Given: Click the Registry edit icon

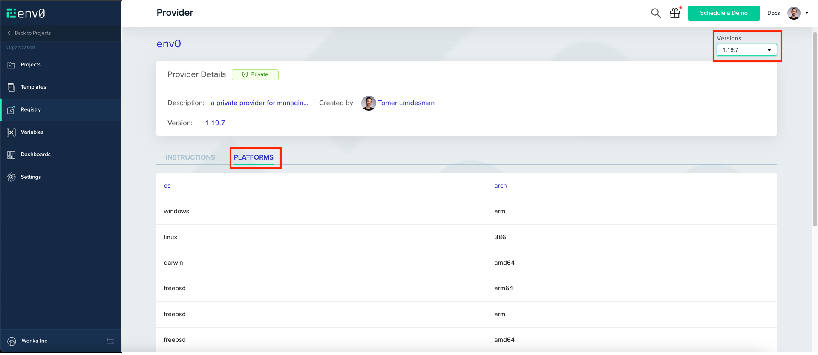Looking at the screenshot, I should [x=12, y=110].
